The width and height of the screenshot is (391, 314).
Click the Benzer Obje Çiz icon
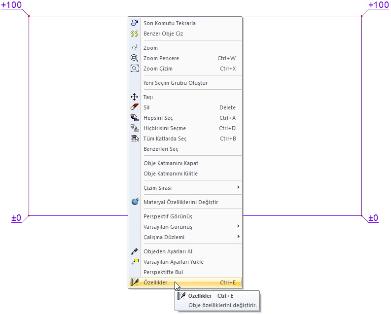click(x=135, y=34)
